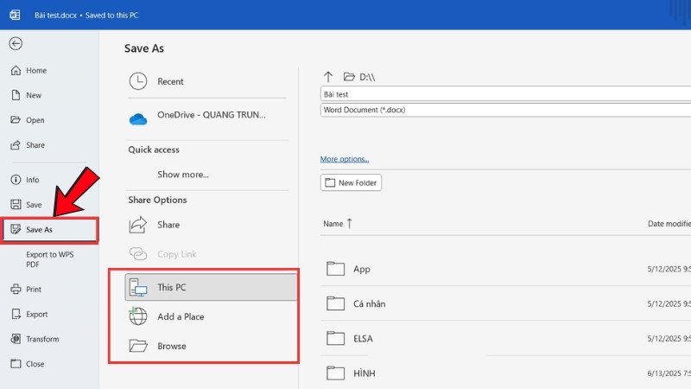This screenshot has height=389, width=691.
Task: Click the Share arrow icon under Share Options
Action: (x=138, y=225)
